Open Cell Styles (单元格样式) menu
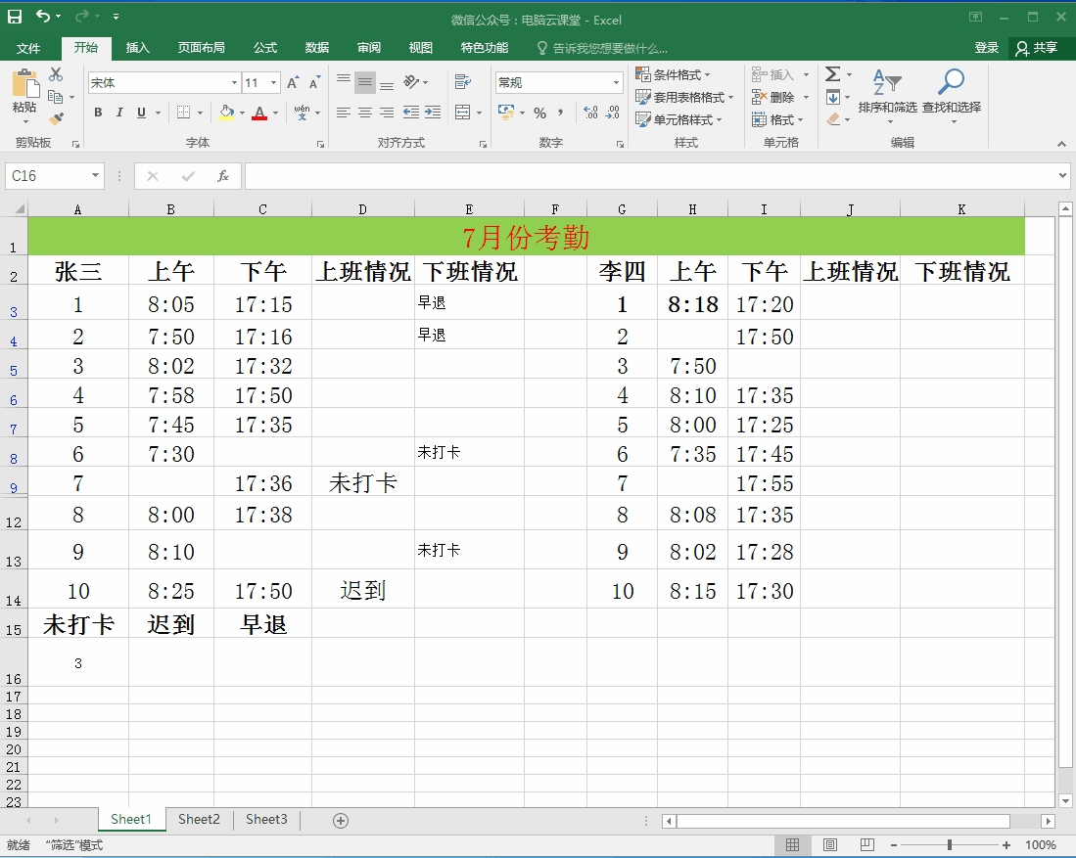The width and height of the screenshot is (1076, 858). [x=678, y=120]
